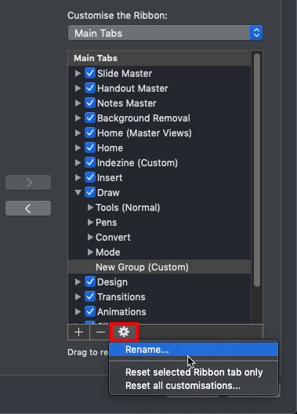Expand the Tools (Normal) group
Viewport: 297px width, 414px height.
[x=90, y=207]
